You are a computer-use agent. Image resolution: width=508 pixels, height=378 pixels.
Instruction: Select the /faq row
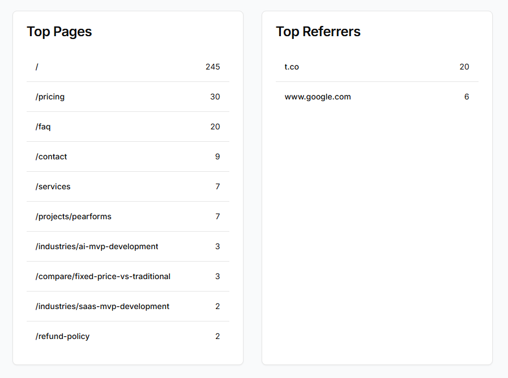point(42,127)
